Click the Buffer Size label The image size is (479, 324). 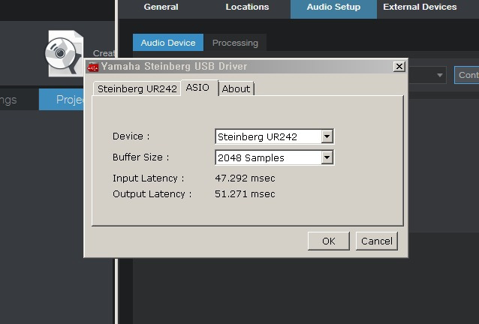pos(141,157)
